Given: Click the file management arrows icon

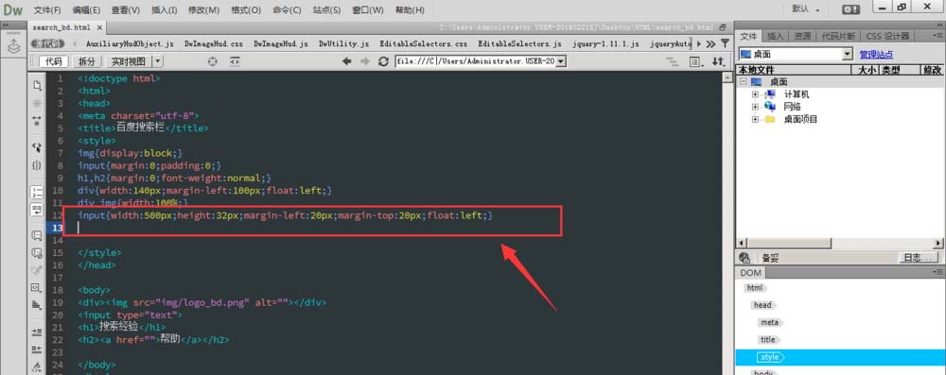Looking at the screenshot, I should (718, 61).
